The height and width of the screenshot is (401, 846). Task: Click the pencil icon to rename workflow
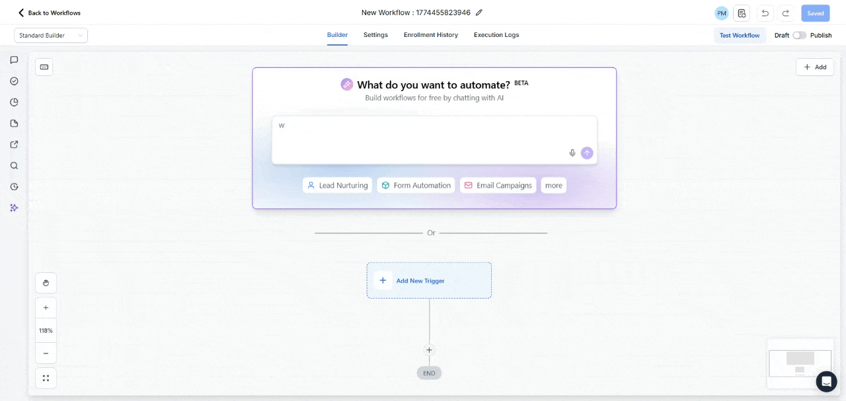[x=479, y=13]
